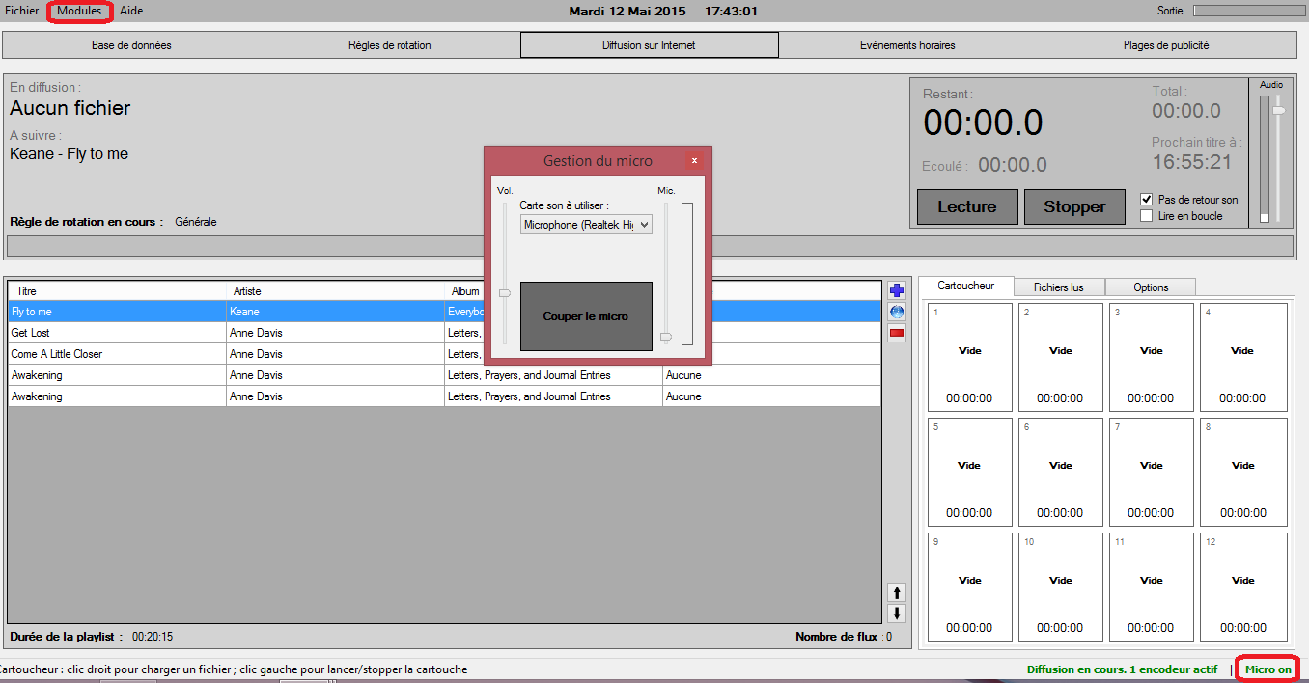Click the blue plus add-track icon
1309x683 pixels.
897,290
